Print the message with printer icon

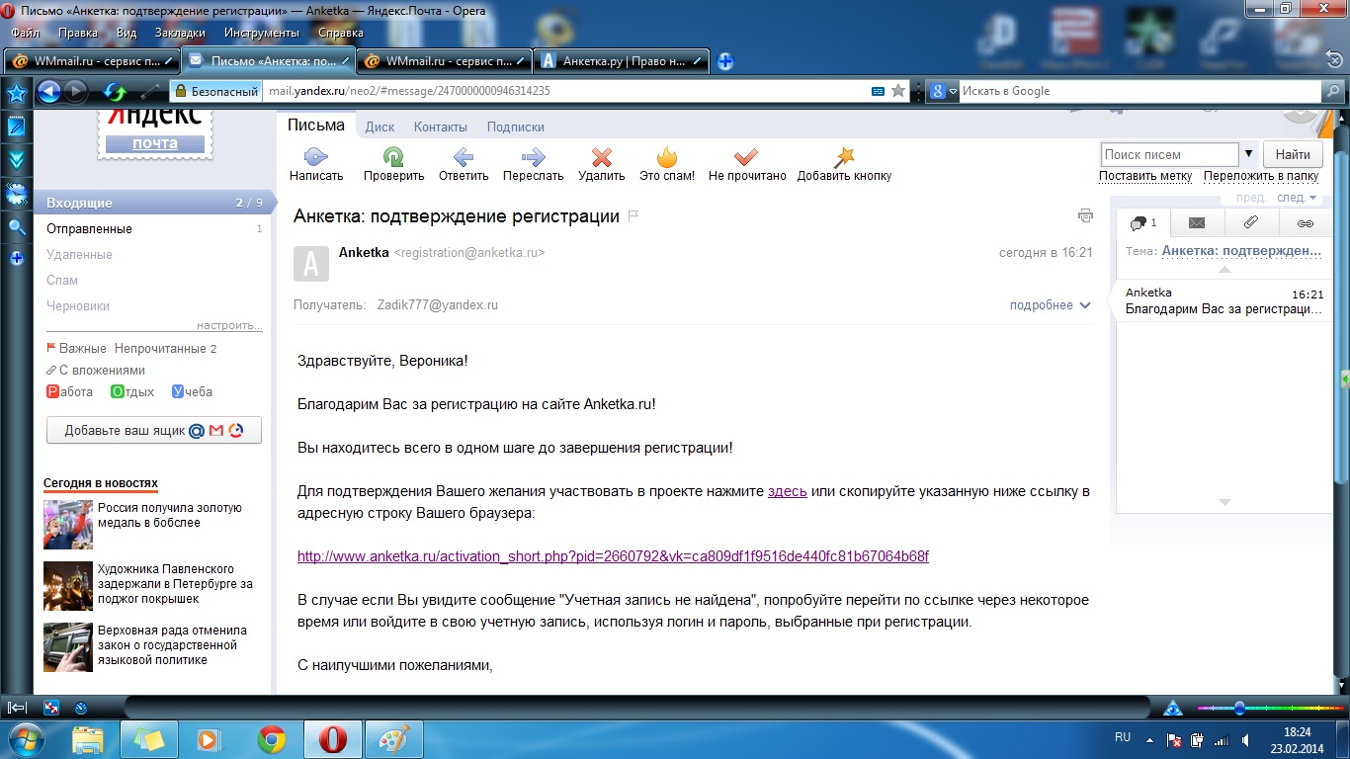1085,215
